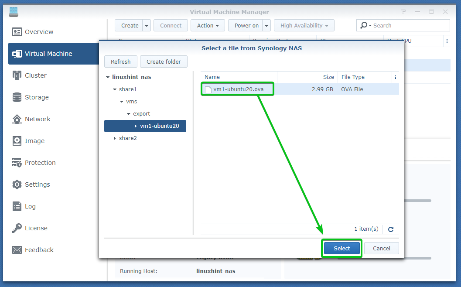The height and width of the screenshot is (287, 461).
Task: Select the export folder label
Action: pyautogui.click(x=141, y=114)
